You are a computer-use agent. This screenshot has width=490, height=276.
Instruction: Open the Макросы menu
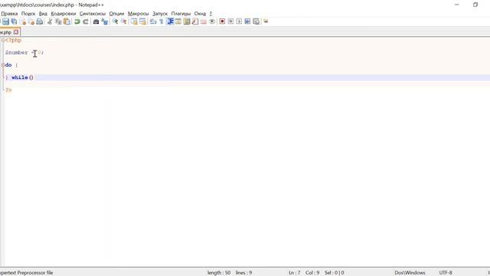tap(138, 14)
